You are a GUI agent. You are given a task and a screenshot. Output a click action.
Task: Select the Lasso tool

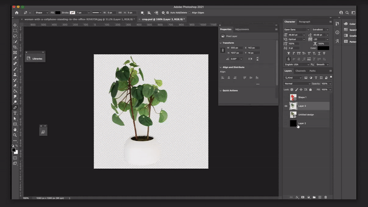pos(15,36)
